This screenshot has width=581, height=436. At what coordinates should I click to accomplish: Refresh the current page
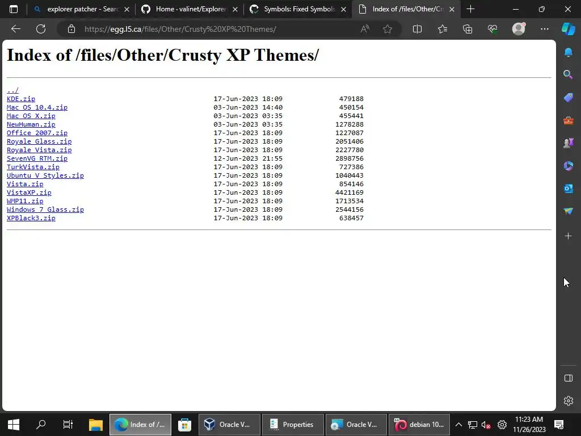[x=41, y=29]
